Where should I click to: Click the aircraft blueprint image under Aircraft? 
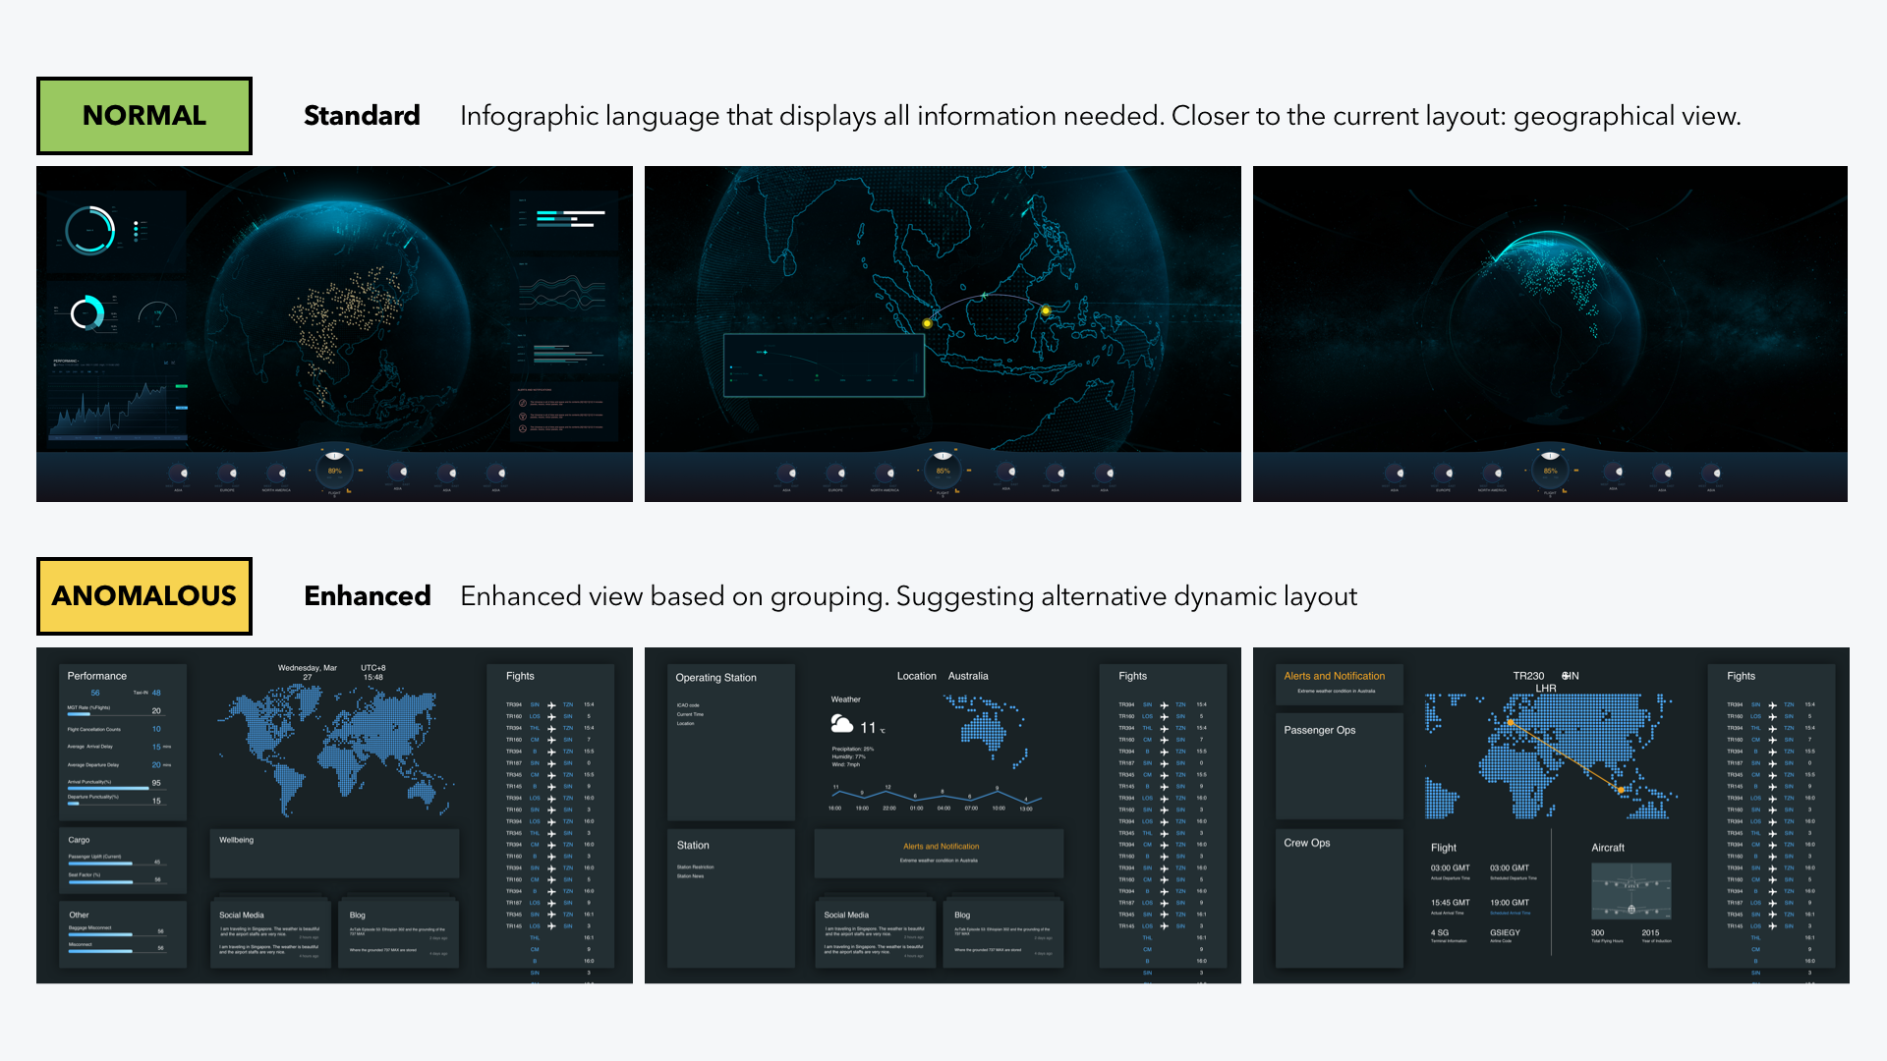1630,891
